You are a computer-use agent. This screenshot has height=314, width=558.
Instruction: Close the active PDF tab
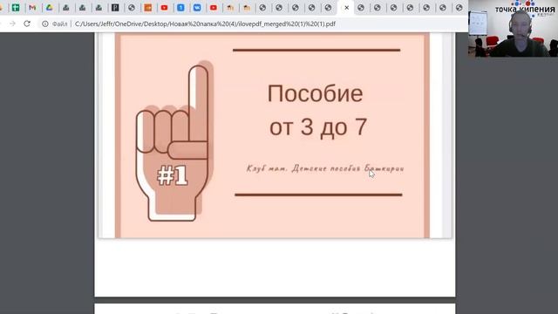point(347,8)
